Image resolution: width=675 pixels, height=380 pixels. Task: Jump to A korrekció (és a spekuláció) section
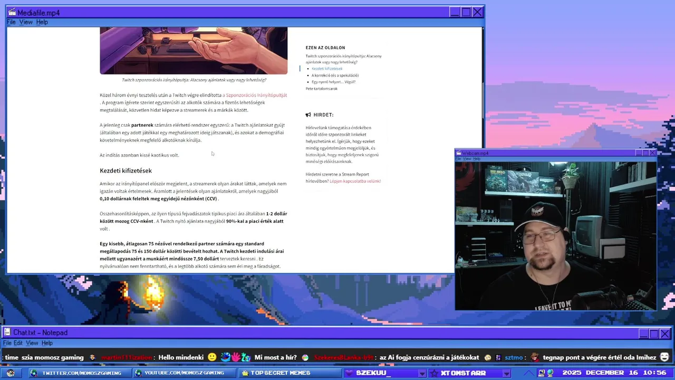pyautogui.click(x=335, y=75)
